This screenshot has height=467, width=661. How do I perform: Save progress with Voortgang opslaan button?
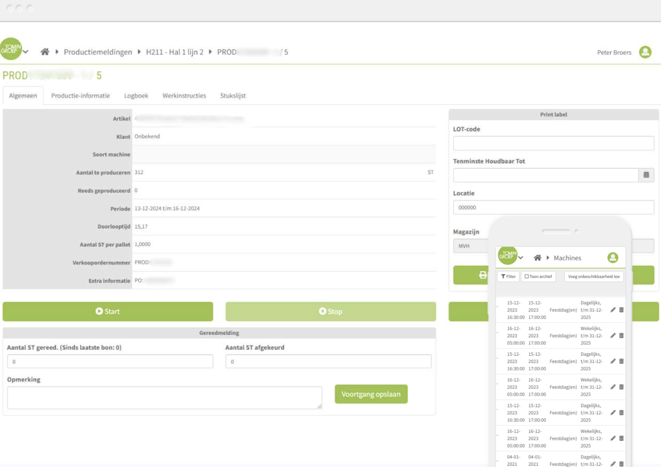point(371,394)
